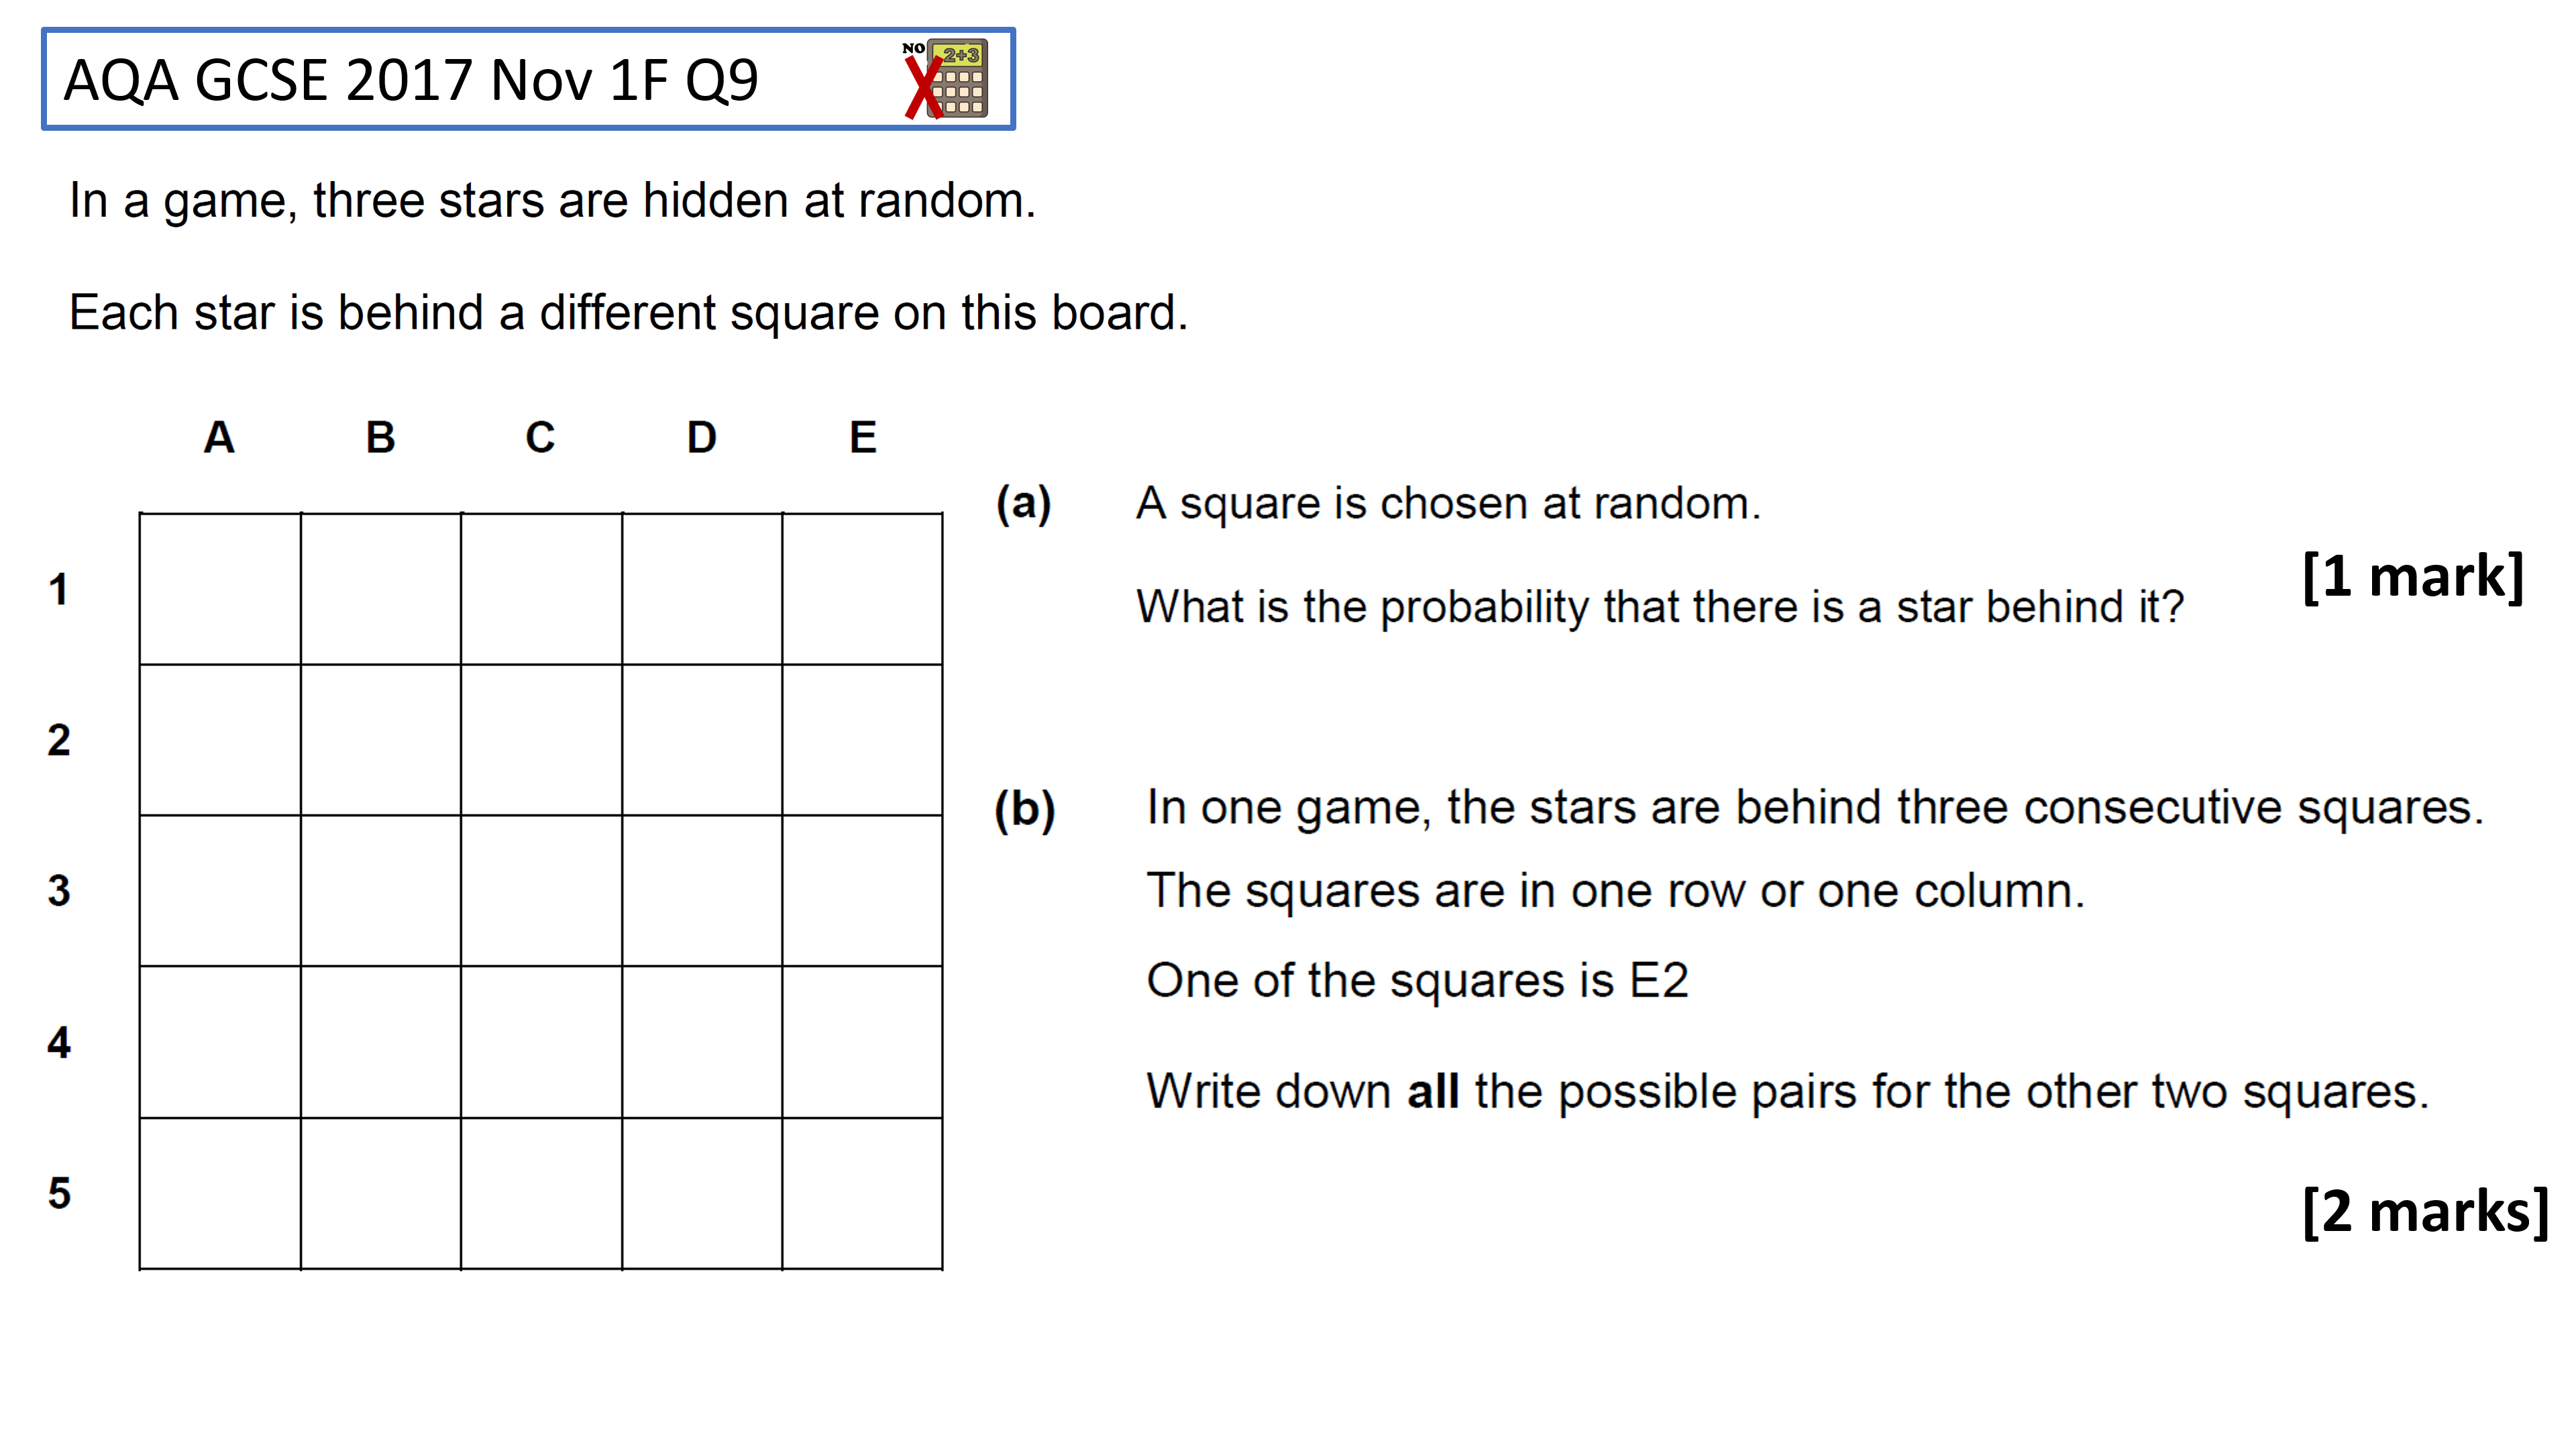Select grid square B4
This screenshot has width=2576, height=1449.
click(x=381, y=1042)
